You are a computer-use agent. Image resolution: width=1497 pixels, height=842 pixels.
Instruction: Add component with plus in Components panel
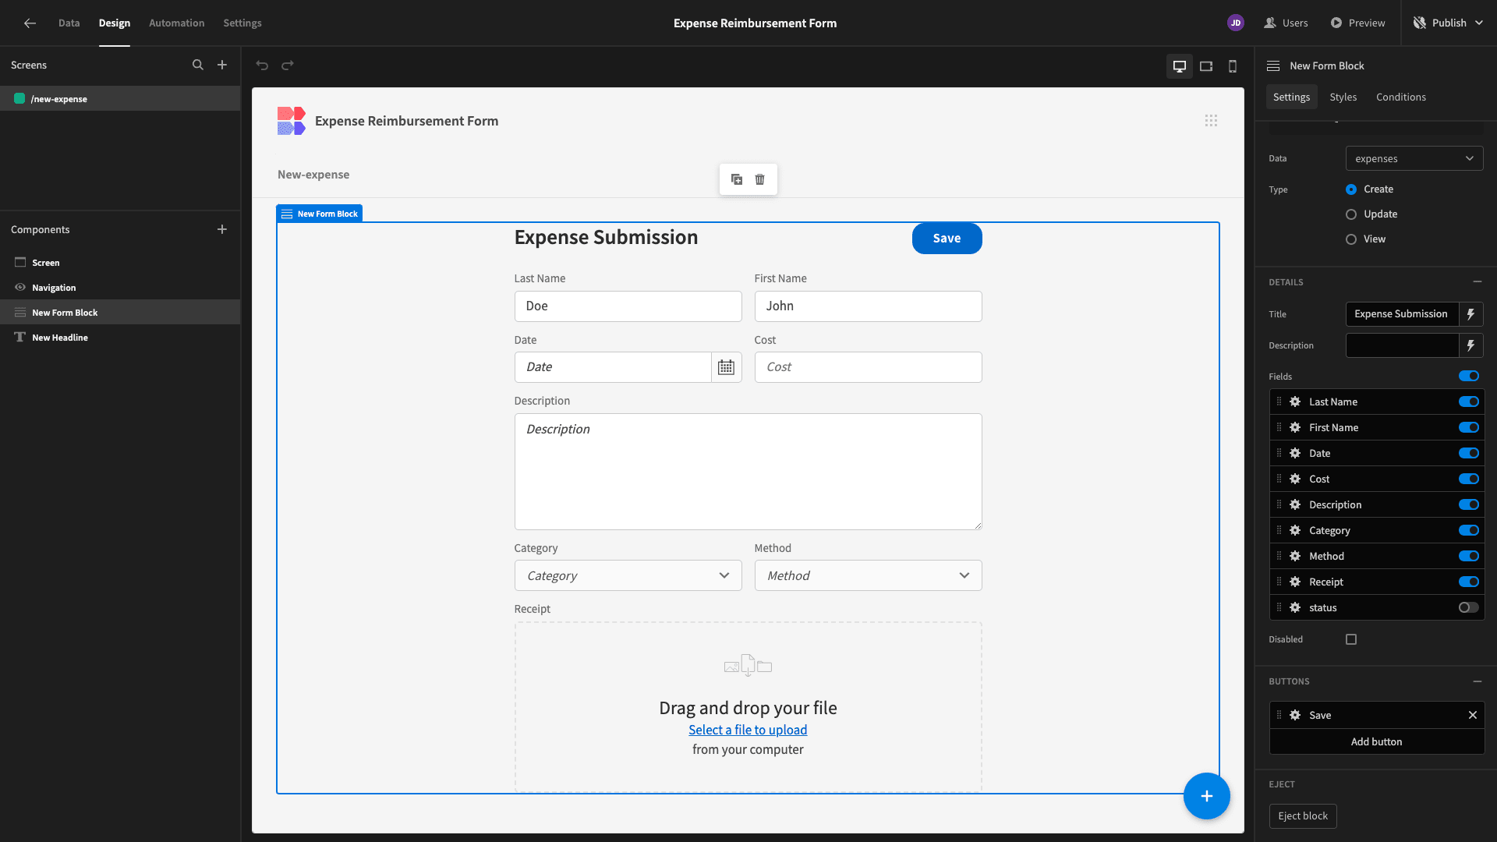click(x=222, y=229)
